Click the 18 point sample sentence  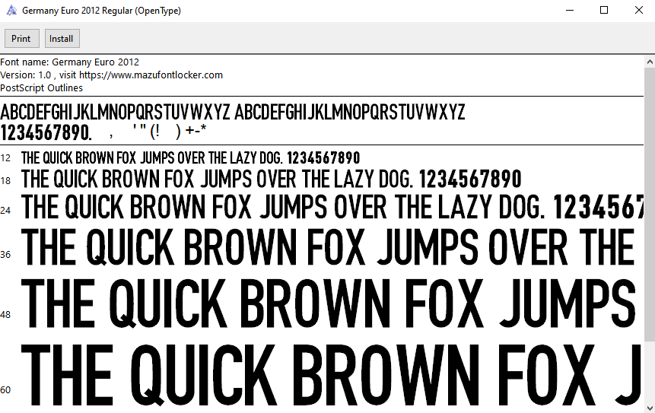click(271, 179)
